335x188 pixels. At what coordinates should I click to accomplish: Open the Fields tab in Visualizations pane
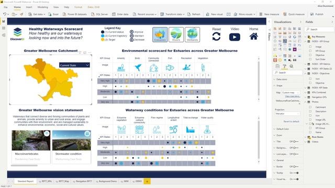(277, 66)
